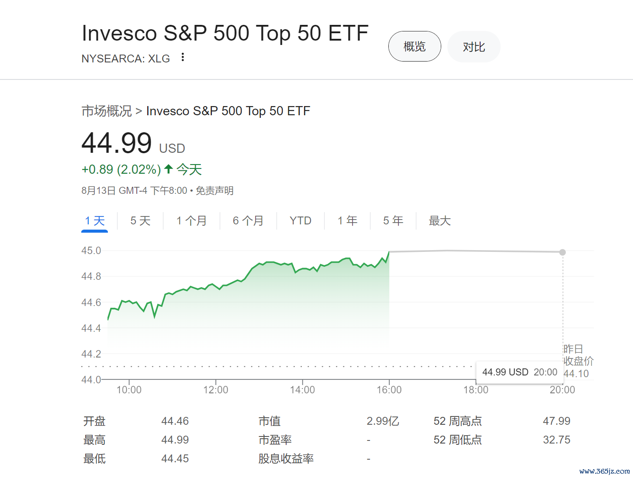Open the 免责声明 disclaimer link
The height and width of the screenshot is (478, 633).
(x=214, y=191)
